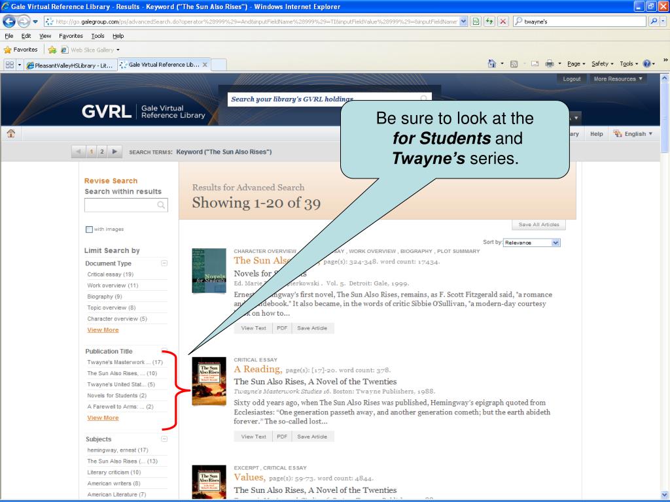Viewport: 670px width, 502px height.
Task: Open cover thumbnail of Values result
Action: pyautogui.click(x=209, y=482)
